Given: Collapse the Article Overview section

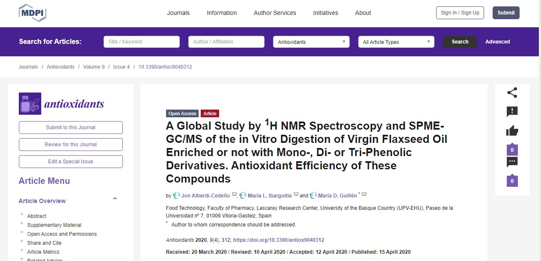Looking at the screenshot, I should point(115,199).
